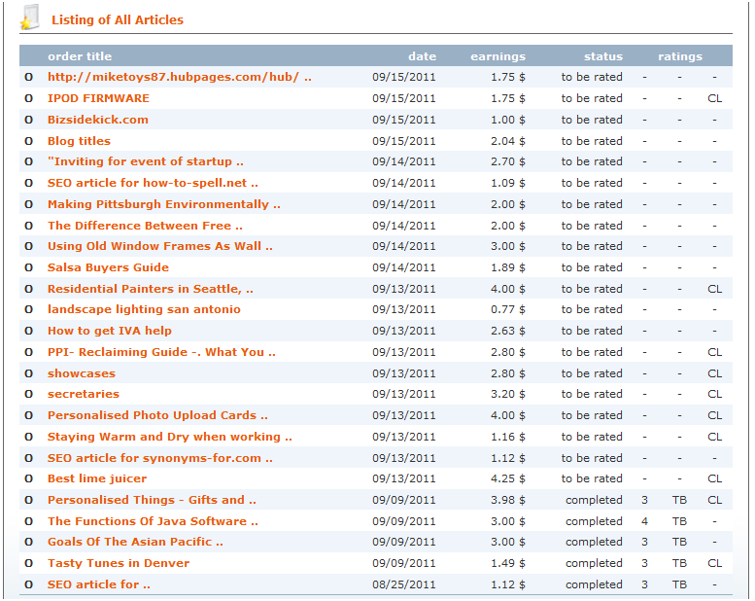Open Goals Of The Asian Pacific article
The image size is (755, 601).
tap(135, 542)
